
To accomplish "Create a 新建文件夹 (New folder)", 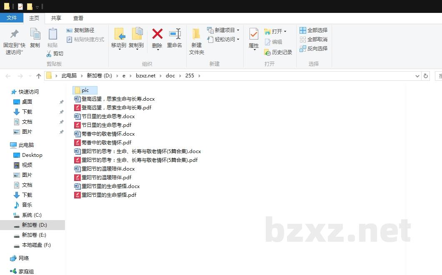I will click(x=196, y=40).
